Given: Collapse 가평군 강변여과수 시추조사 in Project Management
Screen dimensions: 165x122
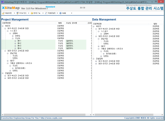Looking at the screenshot, I should (x=8, y=63).
